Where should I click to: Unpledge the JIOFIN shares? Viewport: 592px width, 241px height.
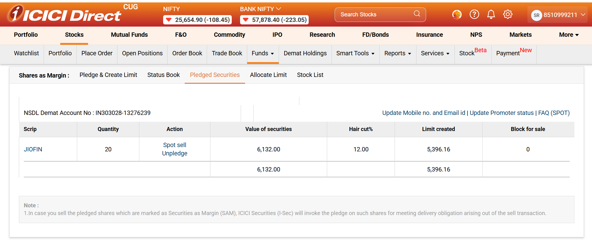pyautogui.click(x=175, y=154)
